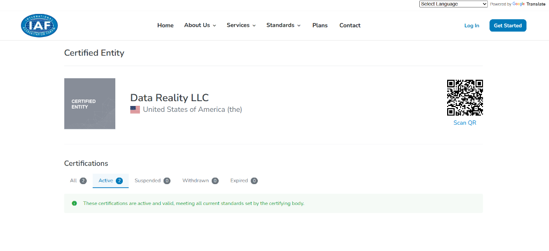Switch to the Expired tab
Screen dimensions: 549x251
tap(244, 181)
